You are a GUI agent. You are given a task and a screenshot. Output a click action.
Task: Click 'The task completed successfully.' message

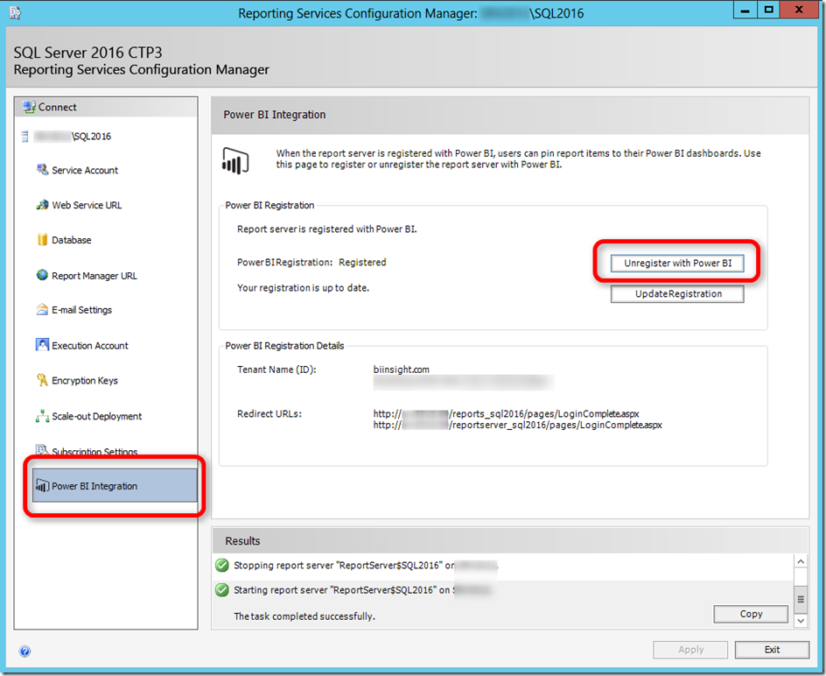click(x=304, y=616)
